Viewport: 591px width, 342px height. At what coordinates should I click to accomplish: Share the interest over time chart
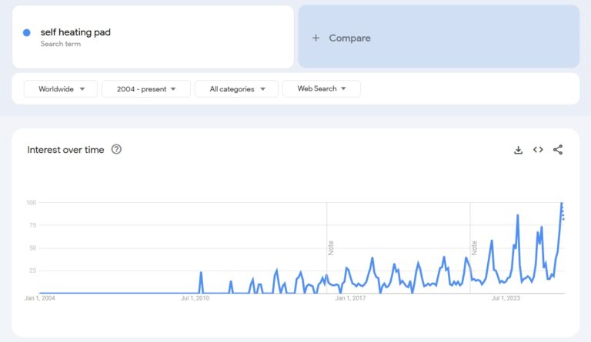(558, 150)
